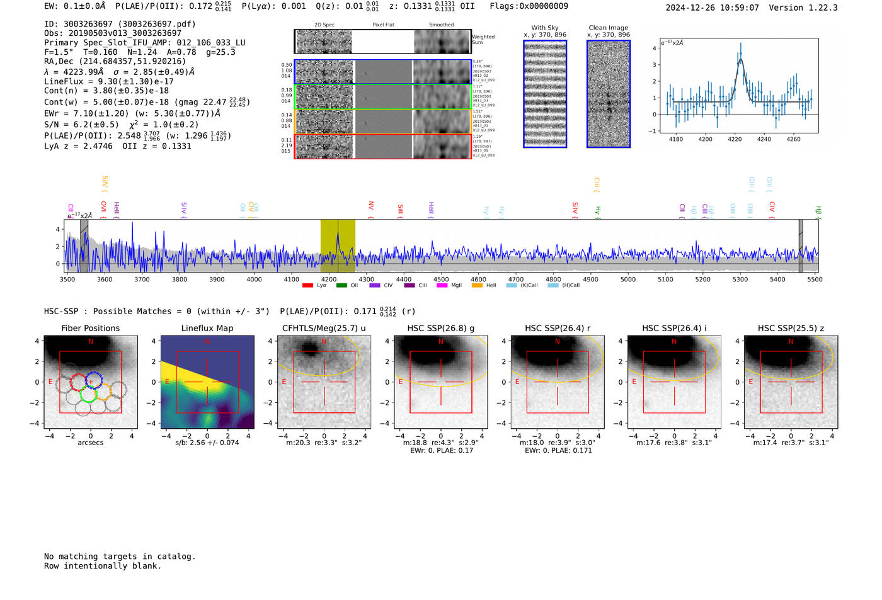Click the purple CIV legend swatch

375,285
